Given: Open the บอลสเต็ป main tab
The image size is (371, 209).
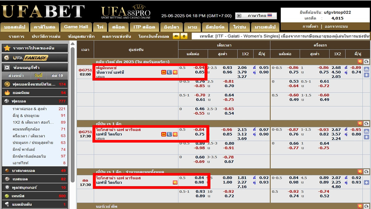Looking at the screenshot, I should [x=15, y=27].
